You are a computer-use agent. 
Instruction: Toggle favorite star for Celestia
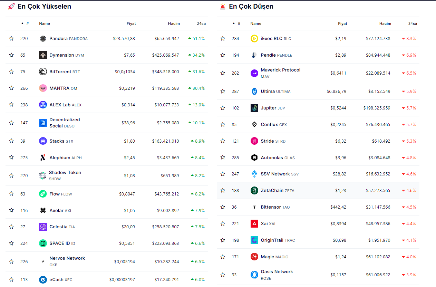pyautogui.click(x=11, y=227)
